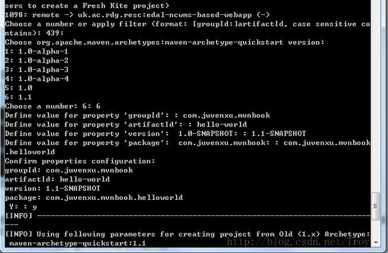The image size is (388, 253).
Task: Click the 'maven-archetype-quickstart:1.1' bottom line
Action: [78, 243]
